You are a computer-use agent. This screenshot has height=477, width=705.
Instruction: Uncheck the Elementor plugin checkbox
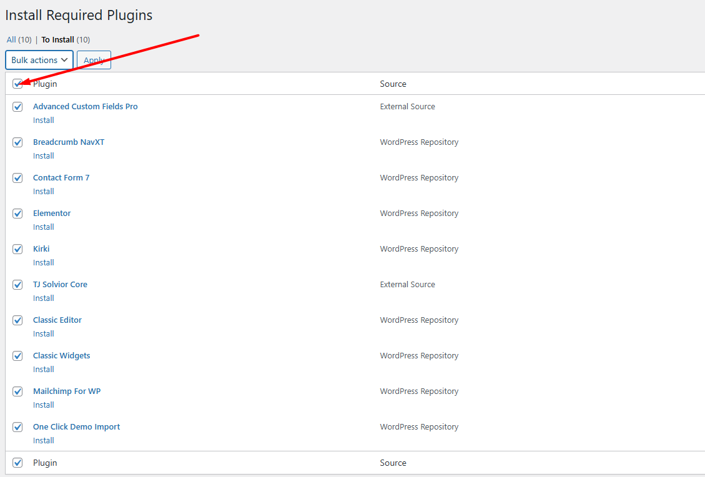tap(17, 213)
